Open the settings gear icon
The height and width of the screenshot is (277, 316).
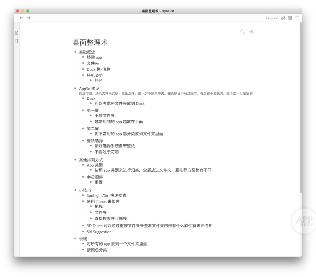coord(290,18)
